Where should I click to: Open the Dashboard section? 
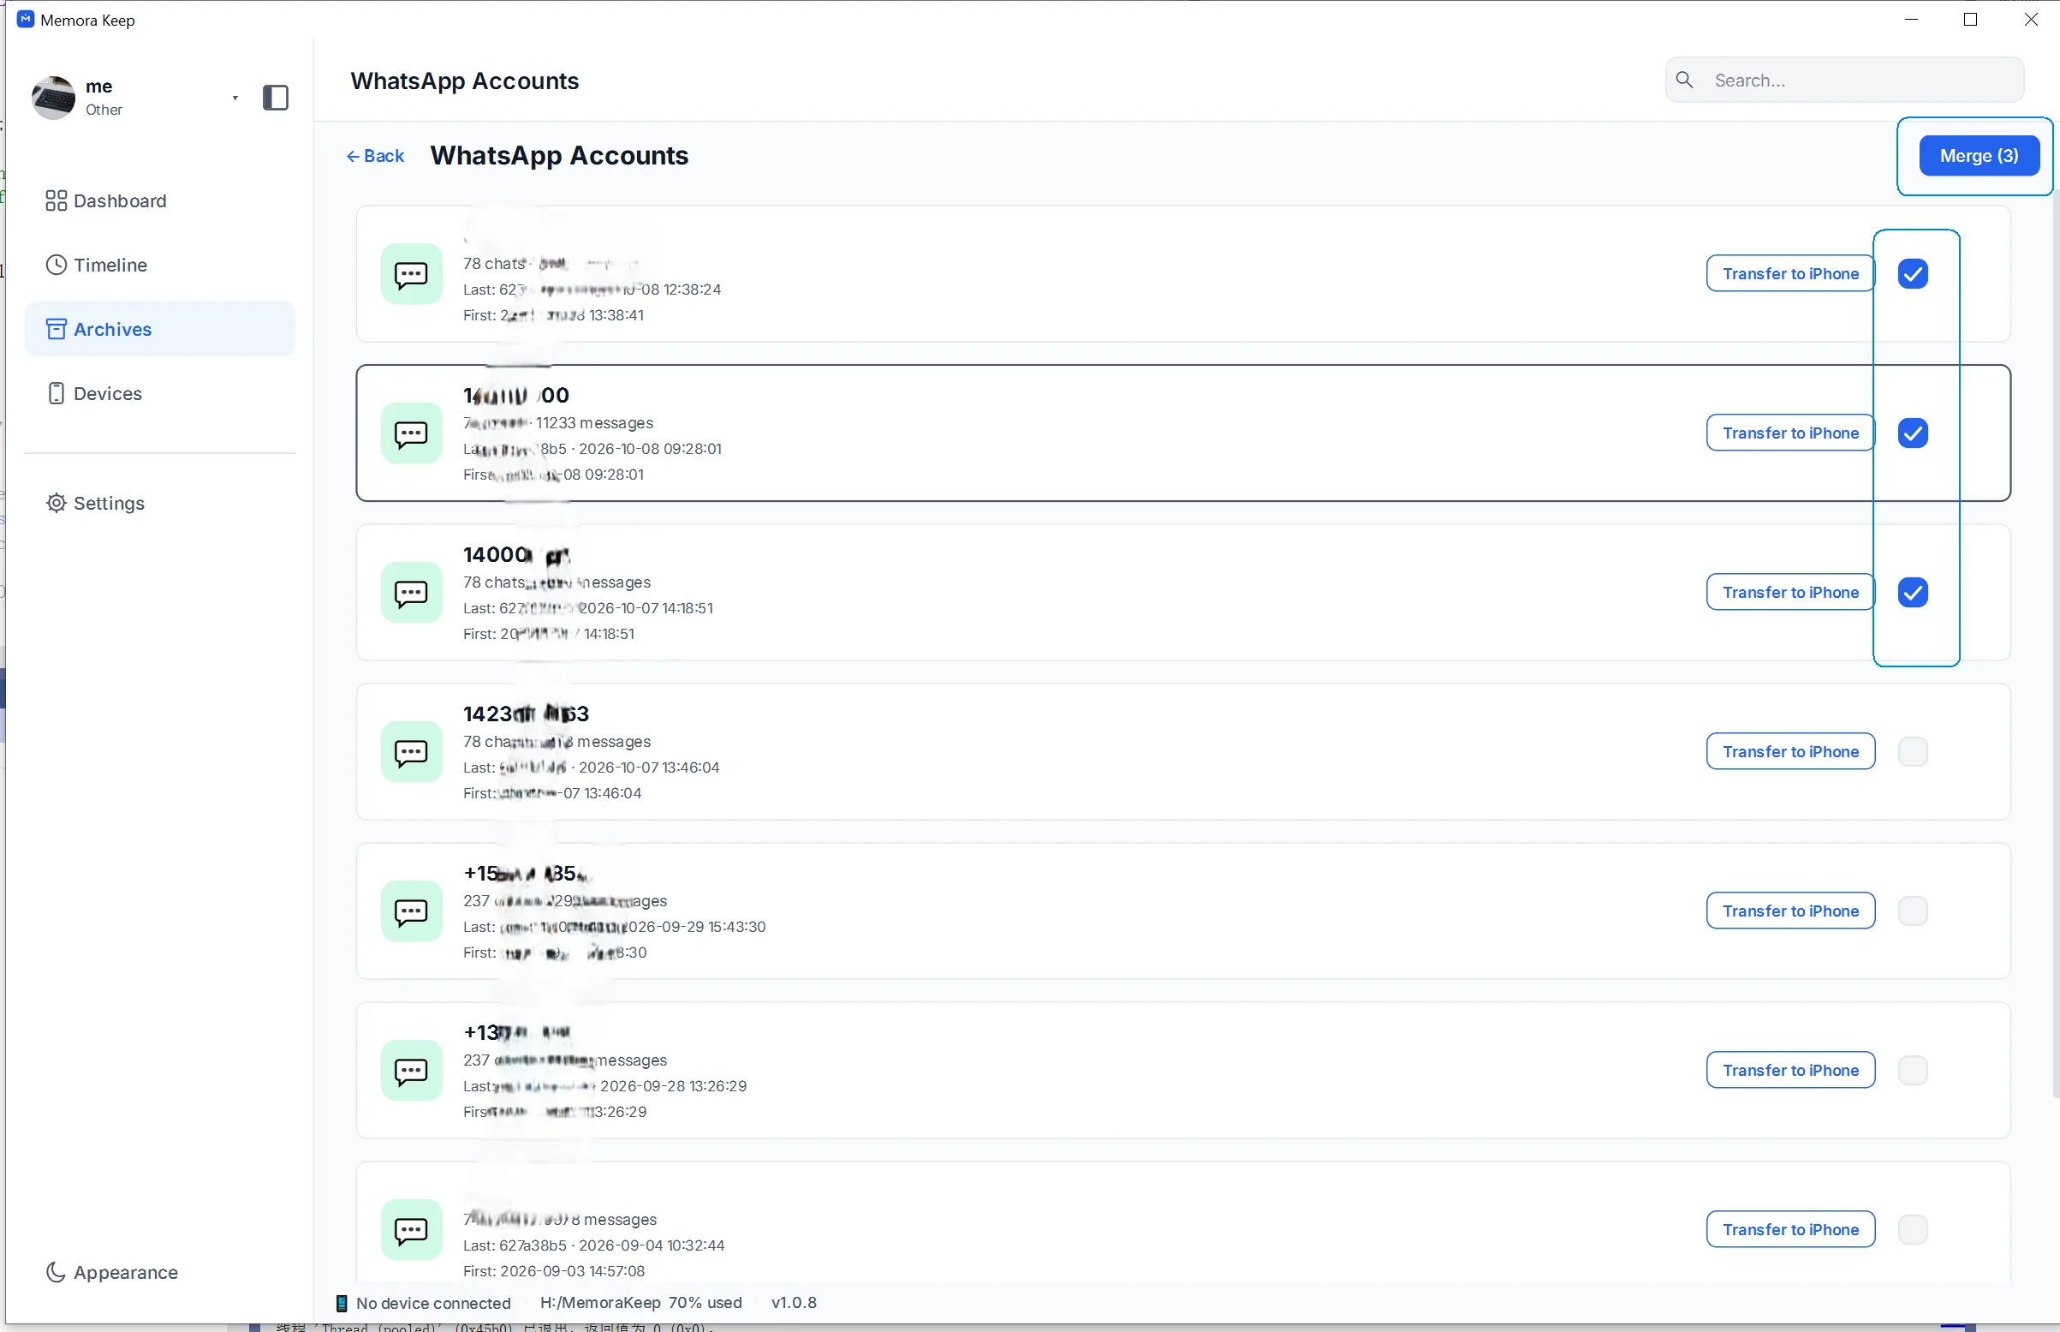click(160, 200)
